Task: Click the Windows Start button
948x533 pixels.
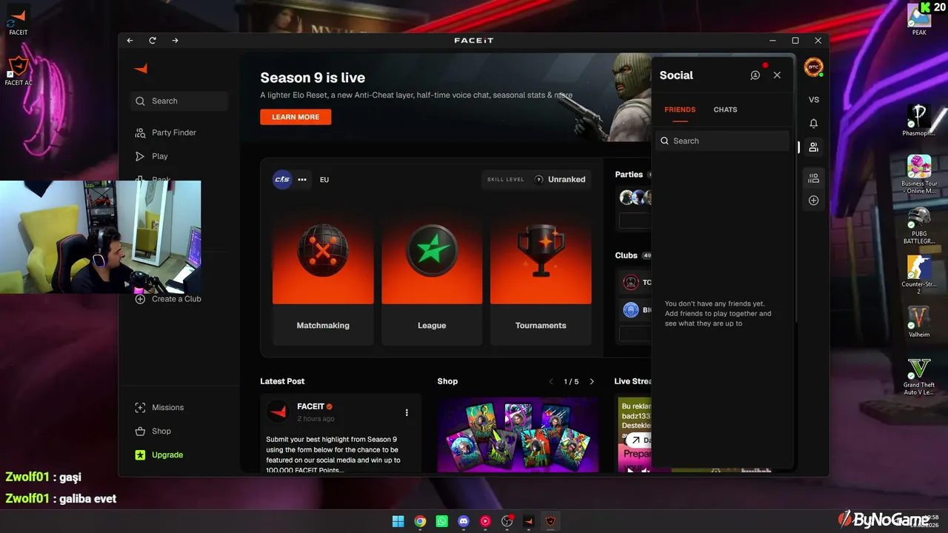Action: [398, 521]
